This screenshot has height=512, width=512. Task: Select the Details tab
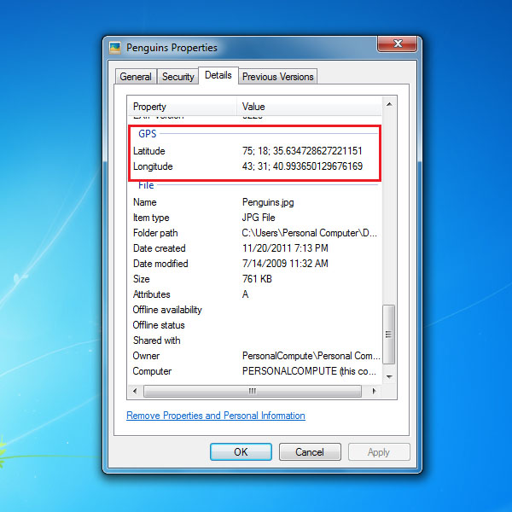coord(218,75)
